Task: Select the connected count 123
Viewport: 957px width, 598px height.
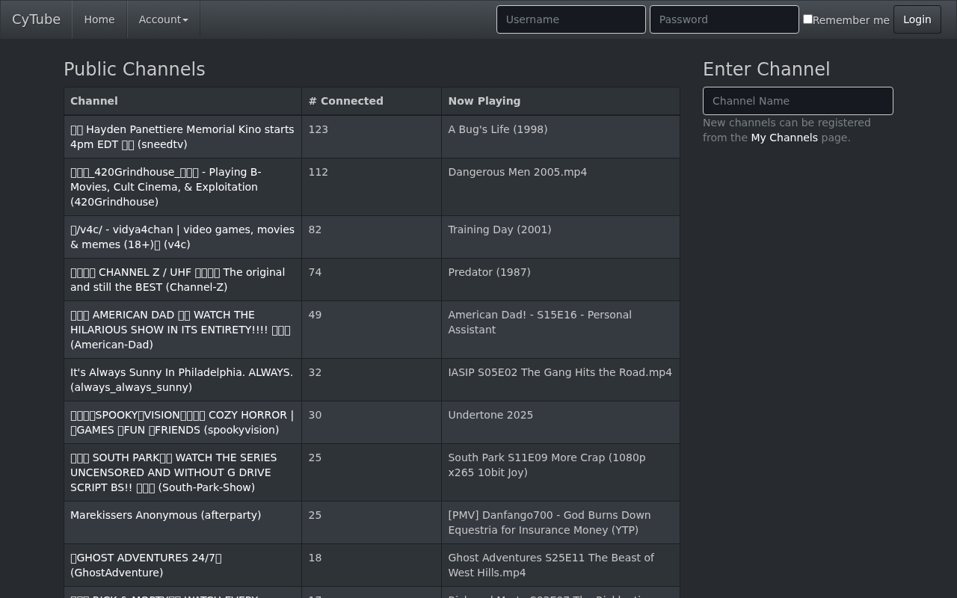Action: coord(318,129)
